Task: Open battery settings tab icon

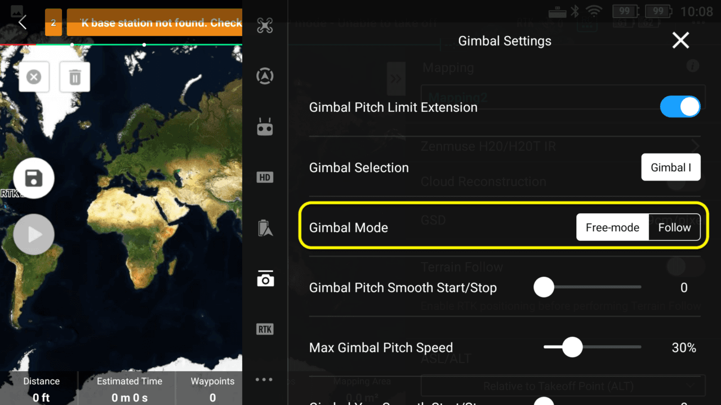Action: point(265,228)
